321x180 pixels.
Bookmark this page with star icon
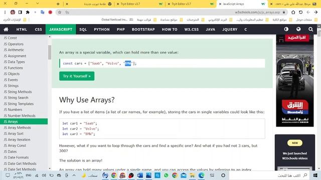[x=60, y=12]
